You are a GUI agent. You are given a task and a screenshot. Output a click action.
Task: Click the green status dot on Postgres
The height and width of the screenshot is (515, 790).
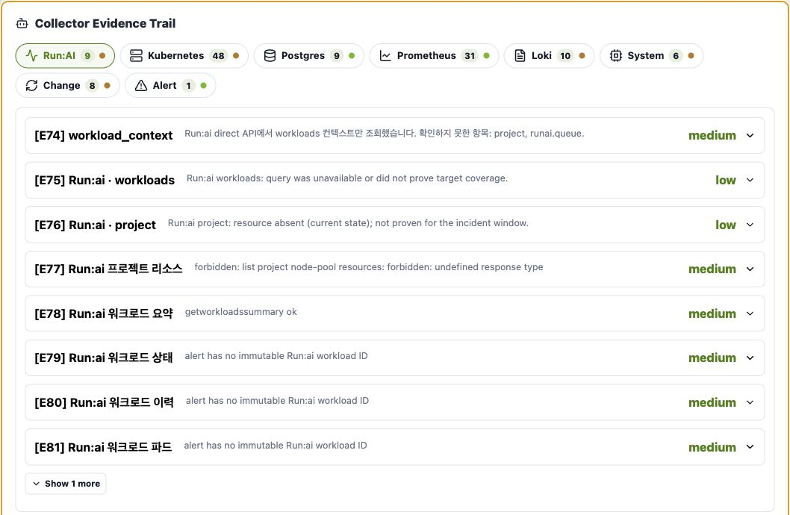352,55
